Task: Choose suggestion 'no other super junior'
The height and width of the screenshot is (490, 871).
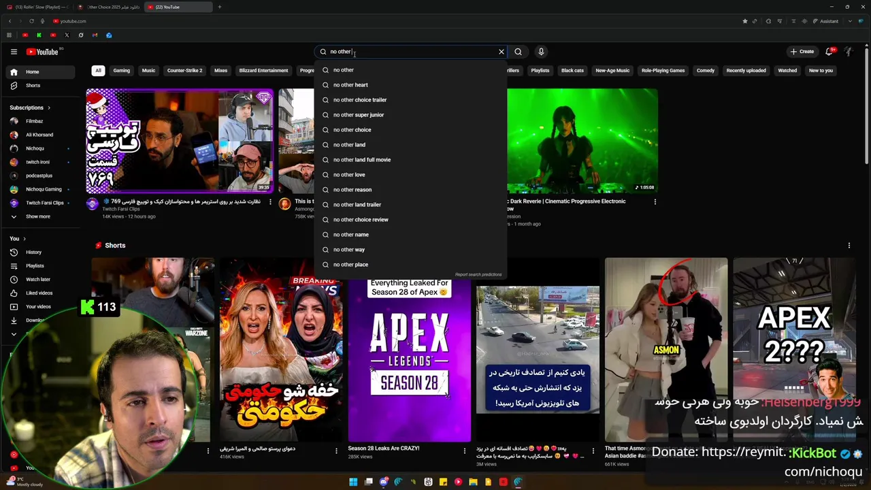Action: (x=410, y=115)
